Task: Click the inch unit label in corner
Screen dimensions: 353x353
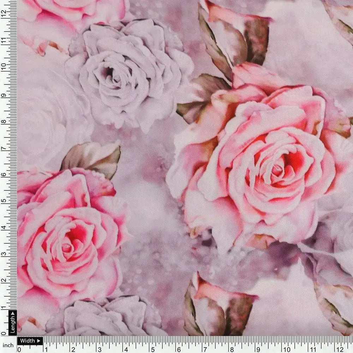Action: [x=8, y=345]
